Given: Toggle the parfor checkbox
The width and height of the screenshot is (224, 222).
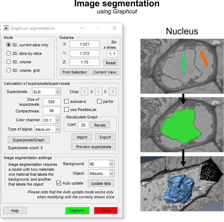Looking at the screenshot, I should tap(99, 101).
